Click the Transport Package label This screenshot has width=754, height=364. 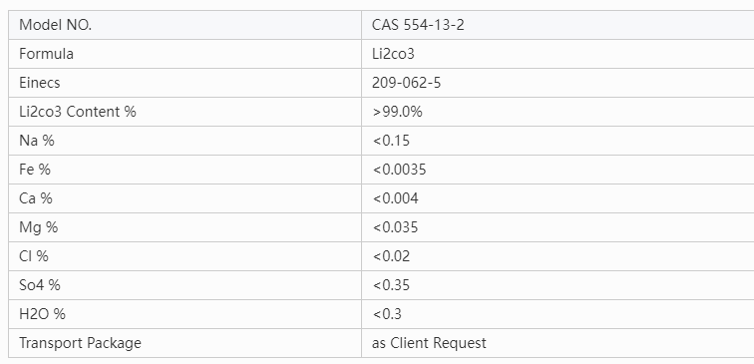tap(81, 343)
